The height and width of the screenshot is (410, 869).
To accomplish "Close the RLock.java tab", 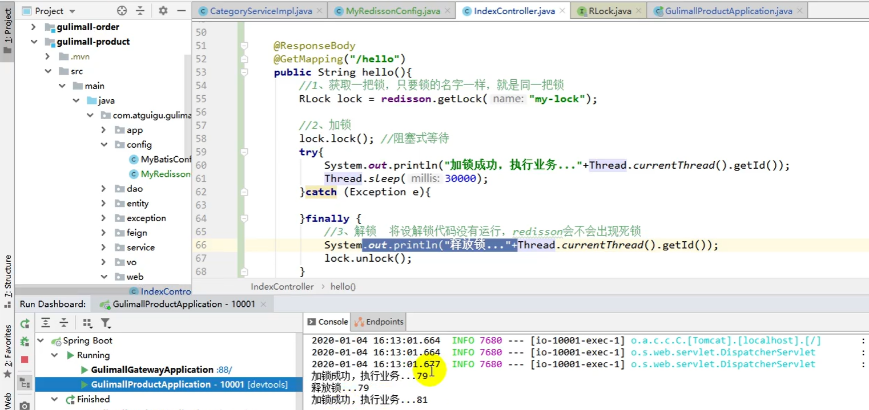I will click(638, 11).
